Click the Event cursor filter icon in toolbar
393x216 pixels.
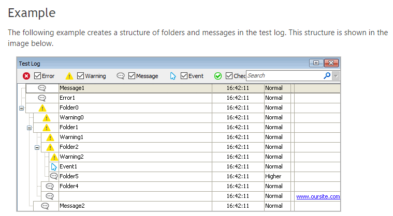pos(173,76)
